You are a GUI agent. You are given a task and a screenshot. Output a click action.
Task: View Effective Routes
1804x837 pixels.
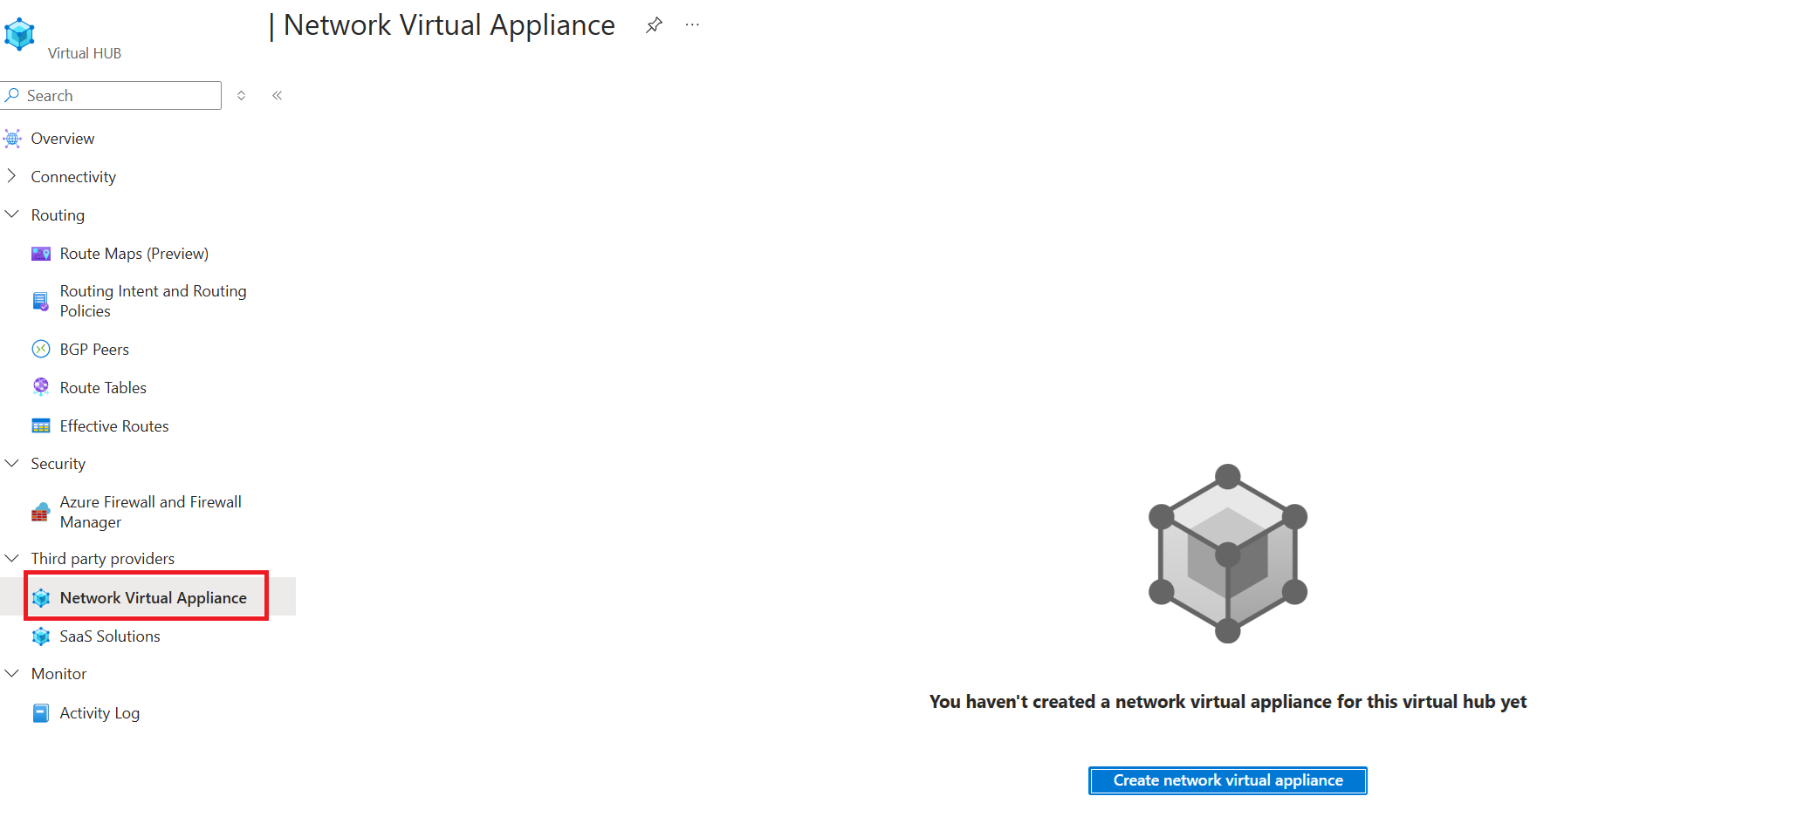pos(114,426)
